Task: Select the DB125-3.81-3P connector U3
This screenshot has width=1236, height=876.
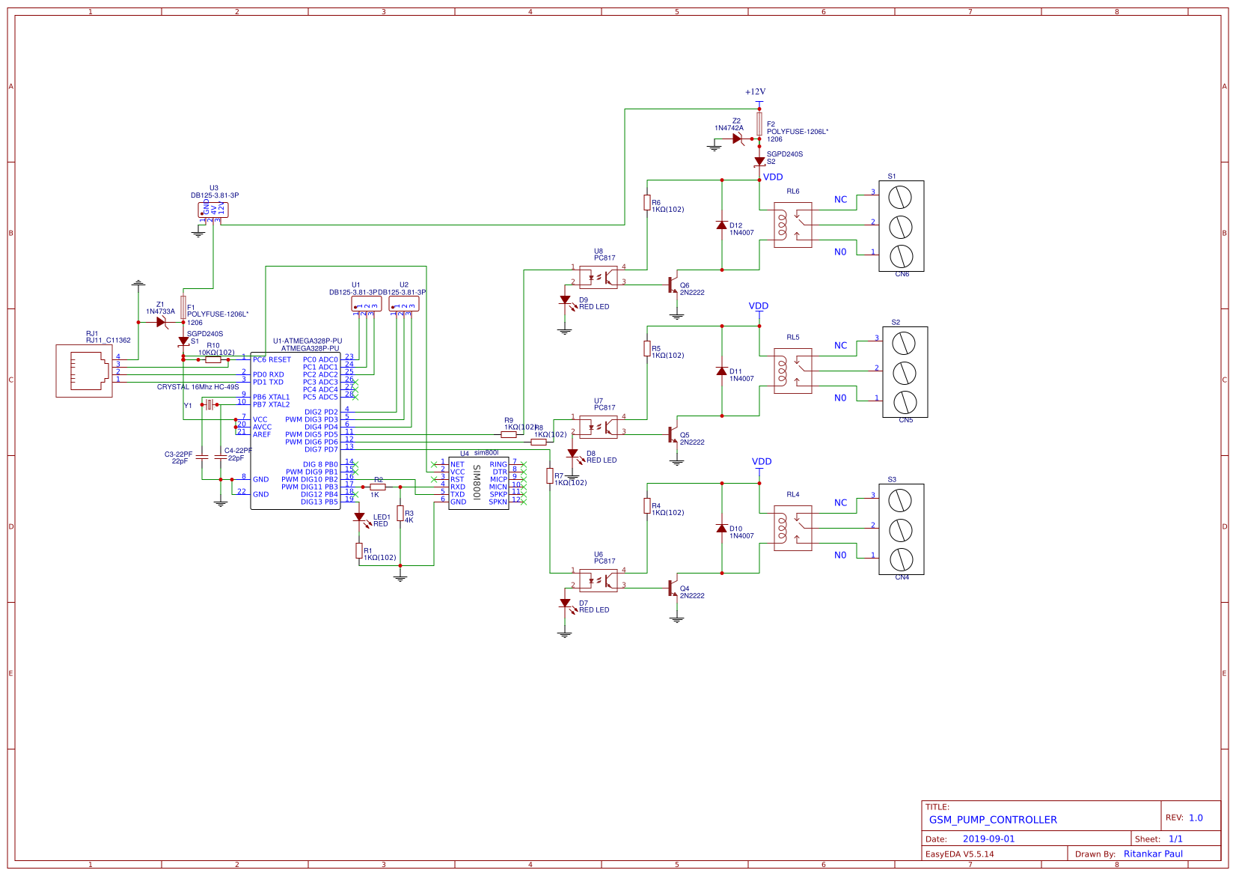Action: (x=213, y=210)
